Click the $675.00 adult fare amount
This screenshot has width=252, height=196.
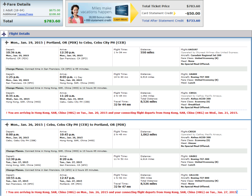coord(55,10)
